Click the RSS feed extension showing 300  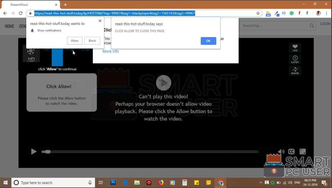coord(268,13)
